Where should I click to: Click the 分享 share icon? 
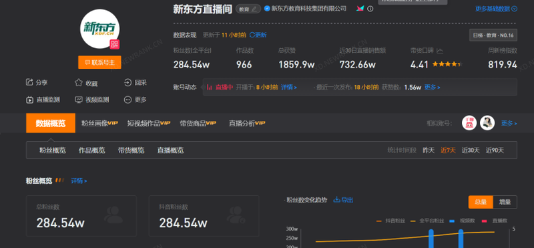click(29, 82)
